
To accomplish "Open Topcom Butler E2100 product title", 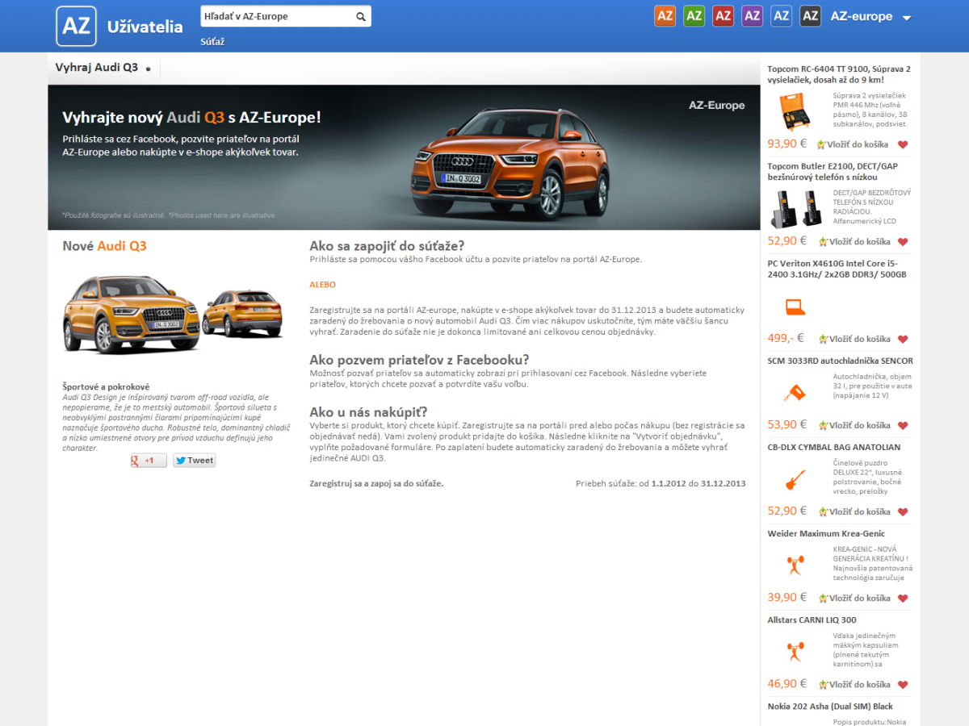I will point(833,171).
